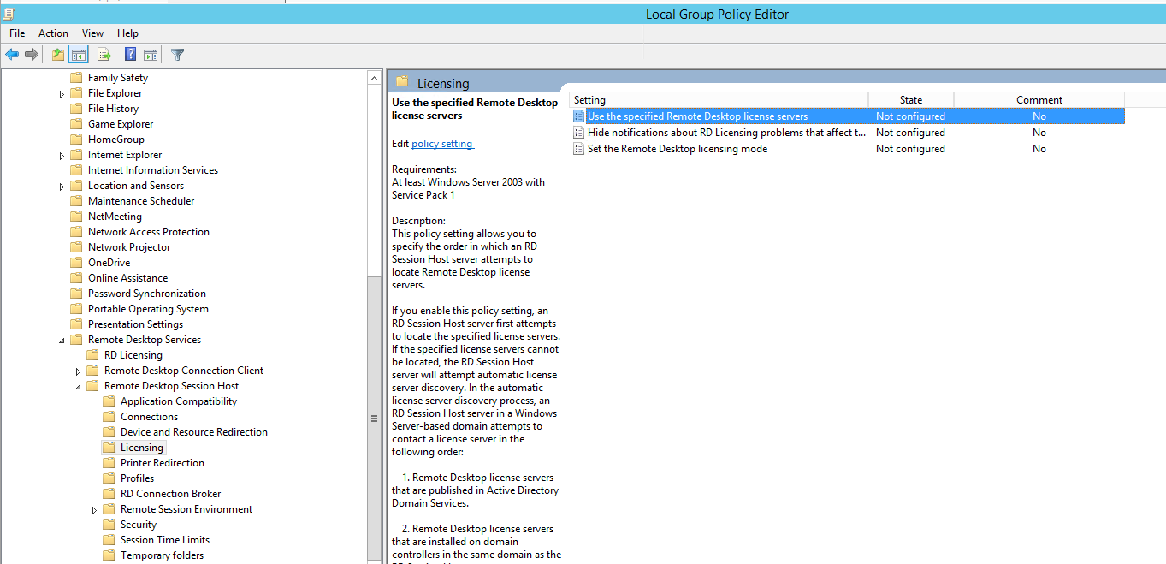This screenshot has width=1166, height=564.
Task: Click the Export List toolbar icon
Action: pos(104,55)
